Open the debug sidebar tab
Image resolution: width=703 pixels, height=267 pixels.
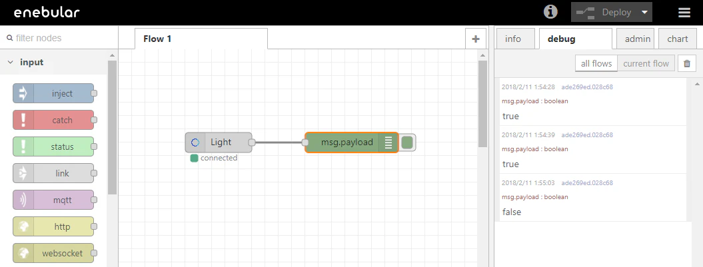[x=576, y=39]
